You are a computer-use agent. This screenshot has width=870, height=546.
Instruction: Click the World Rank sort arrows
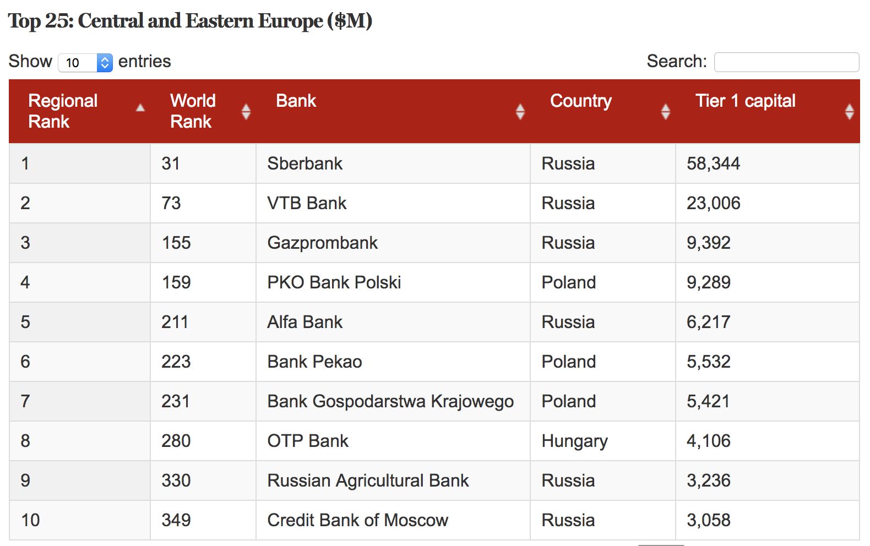pos(246,112)
